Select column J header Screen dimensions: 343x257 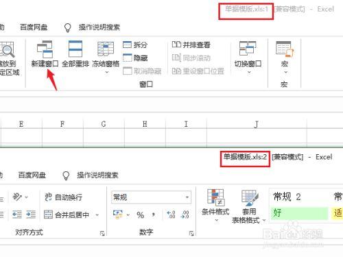[257, 124]
